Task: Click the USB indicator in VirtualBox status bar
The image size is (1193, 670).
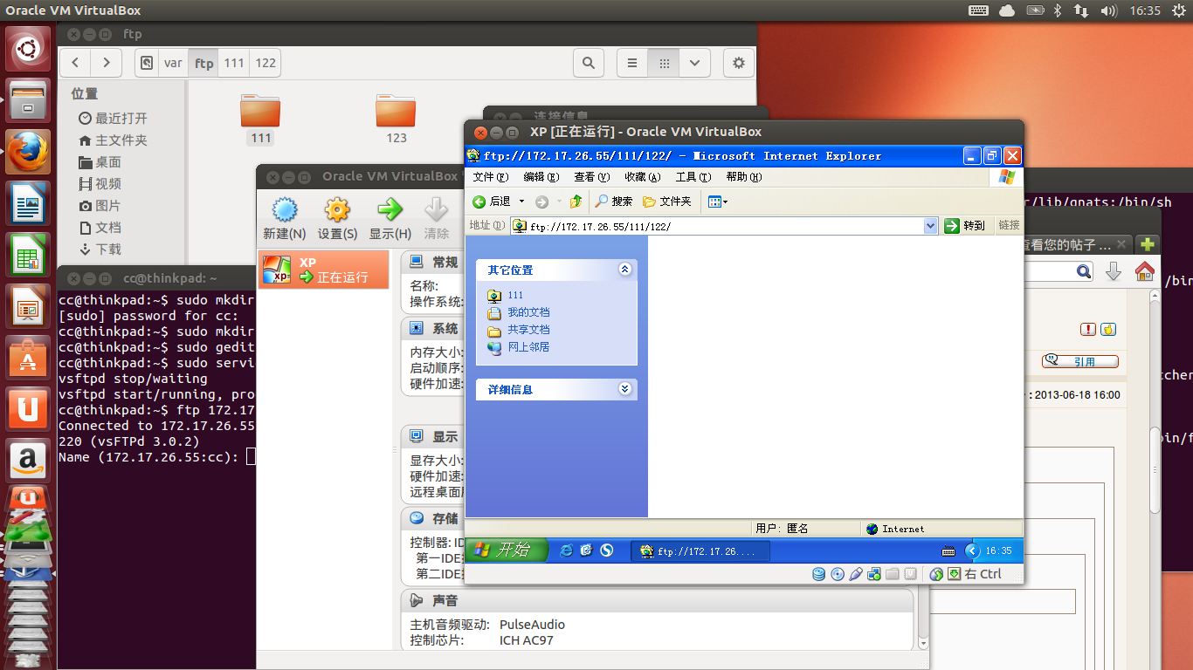Action: coord(855,574)
